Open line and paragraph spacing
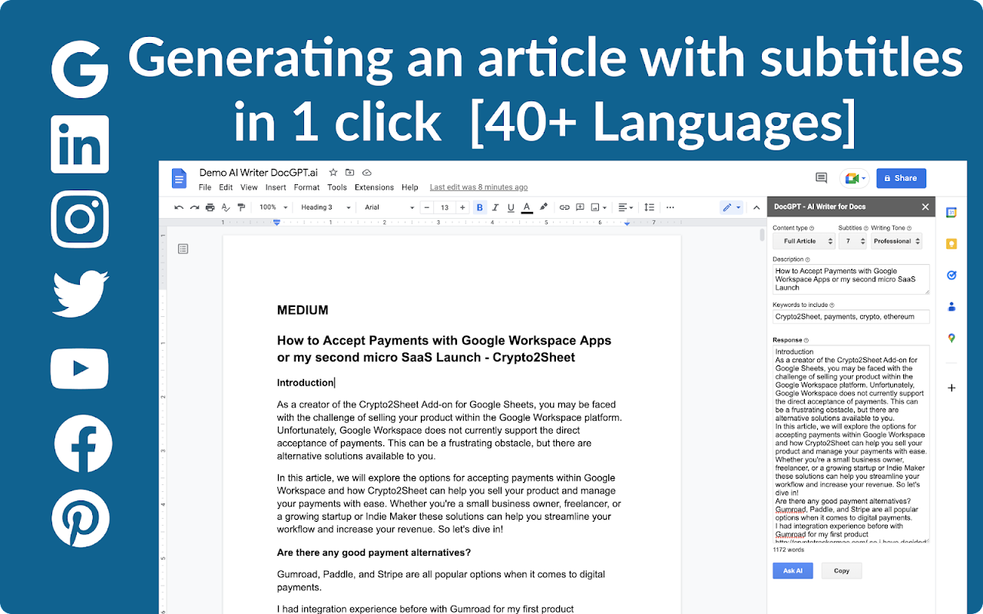Viewport: 983px width, 614px height. (x=649, y=207)
